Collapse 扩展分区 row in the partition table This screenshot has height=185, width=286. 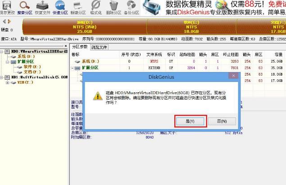(73, 68)
